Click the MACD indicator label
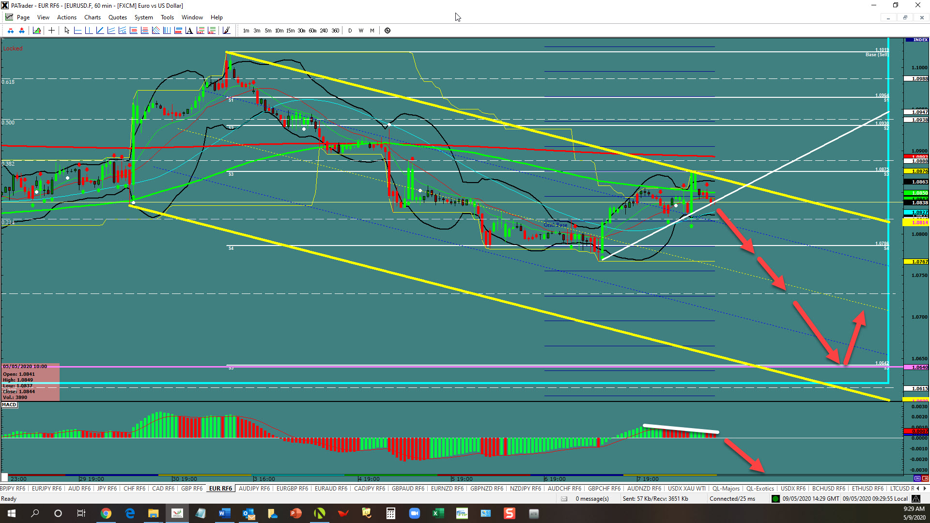Image resolution: width=930 pixels, height=523 pixels. (9, 405)
